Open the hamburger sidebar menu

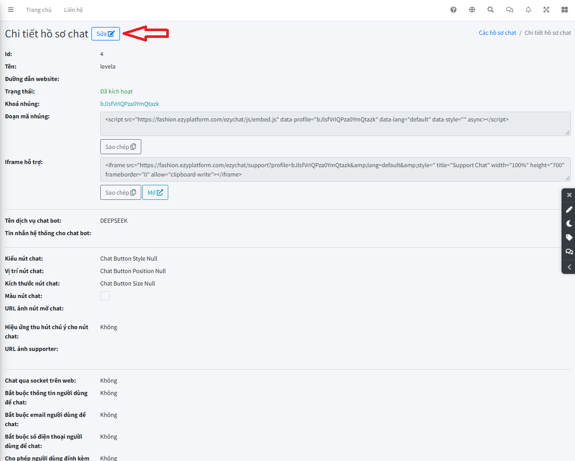pyautogui.click(x=10, y=10)
